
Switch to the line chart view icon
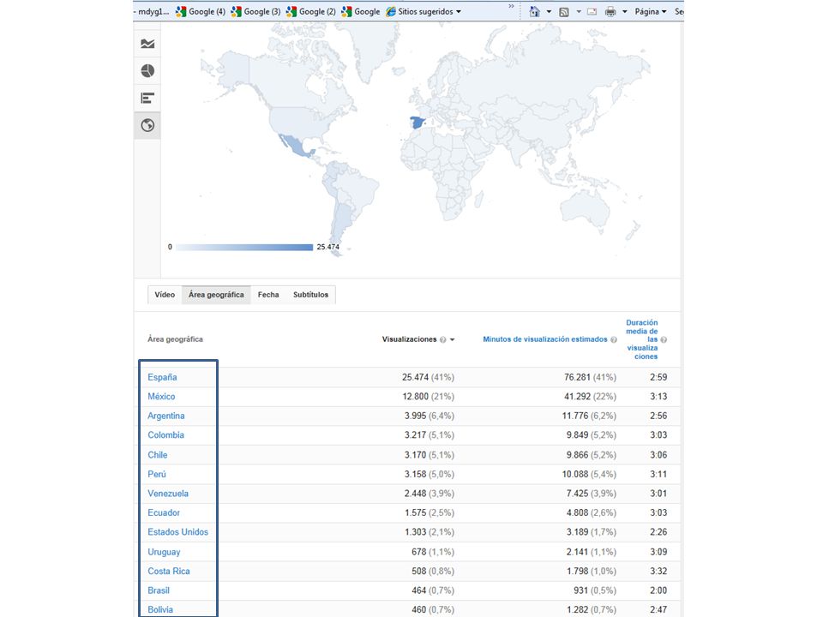click(x=147, y=44)
